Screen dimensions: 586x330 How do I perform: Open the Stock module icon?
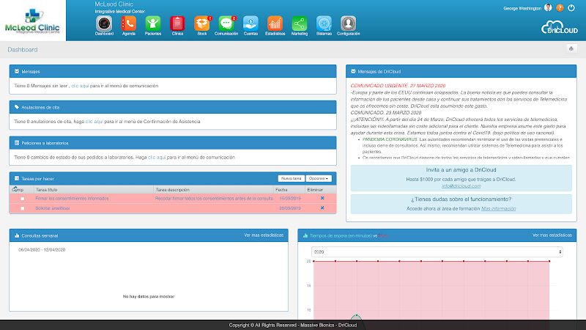click(202, 24)
